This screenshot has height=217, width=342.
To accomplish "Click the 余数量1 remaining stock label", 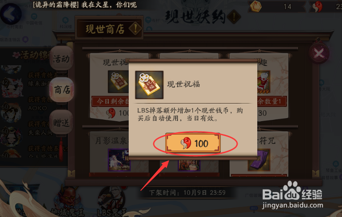I will [x=272, y=101].
